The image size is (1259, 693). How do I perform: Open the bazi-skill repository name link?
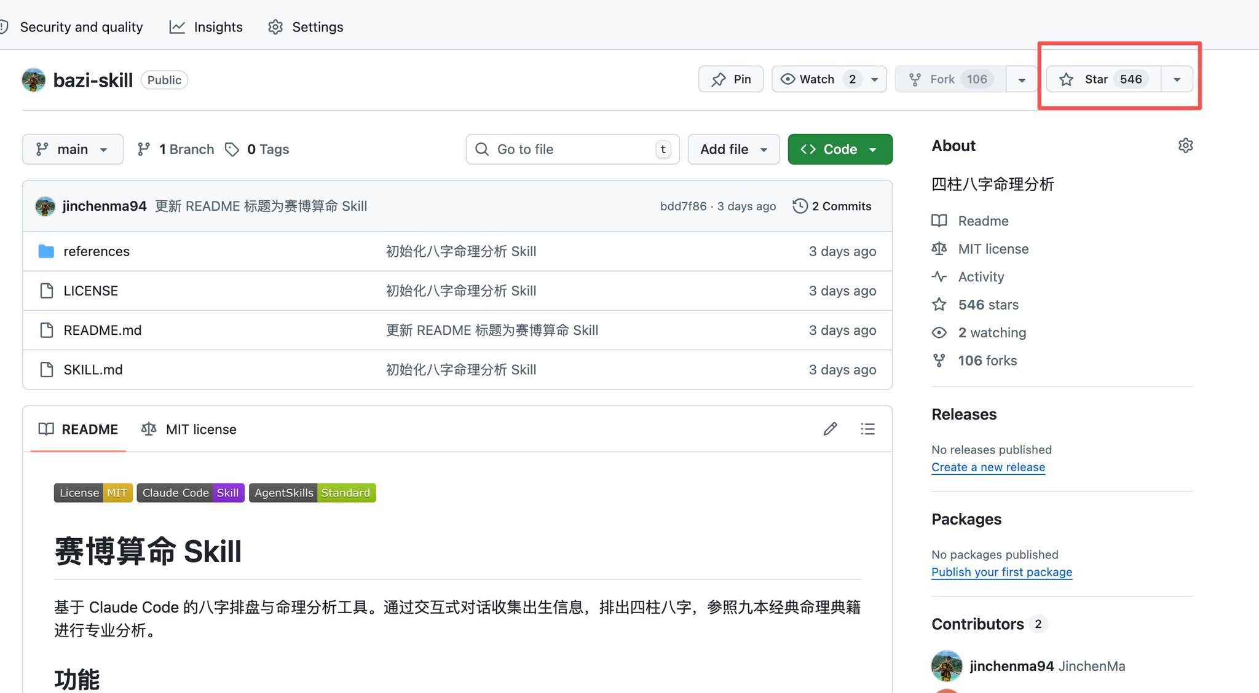pos(93,80)
